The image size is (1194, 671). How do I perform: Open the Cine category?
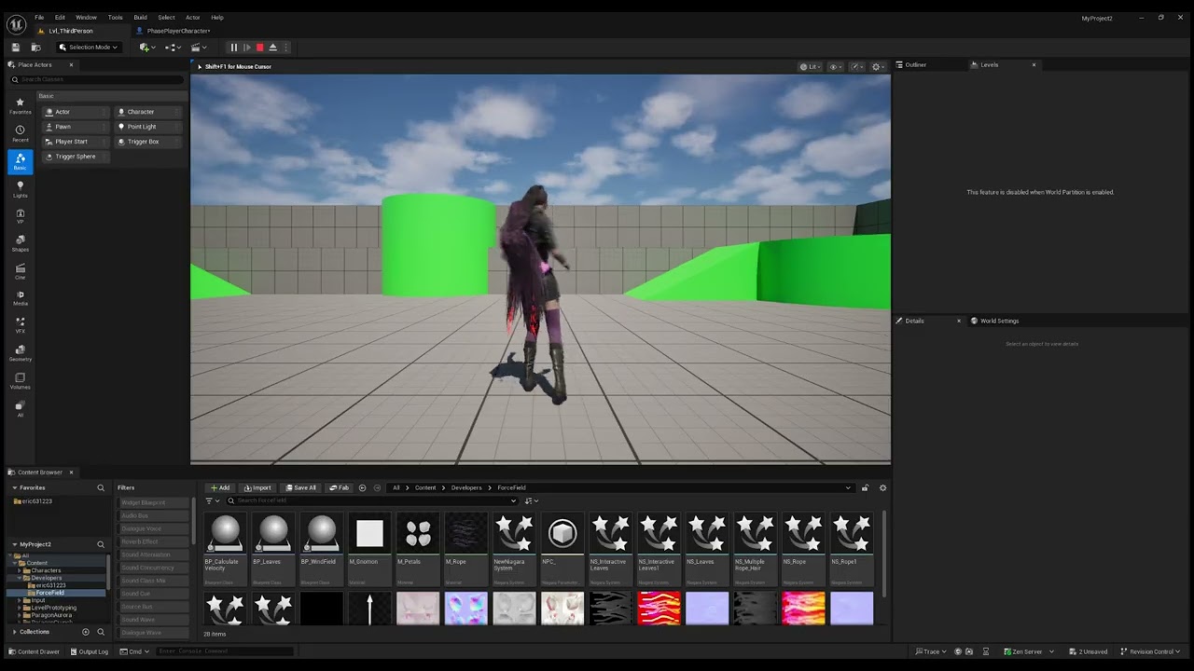coord(20,272)
